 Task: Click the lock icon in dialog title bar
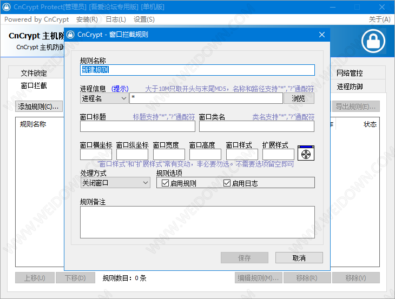(x=70, y=35)
